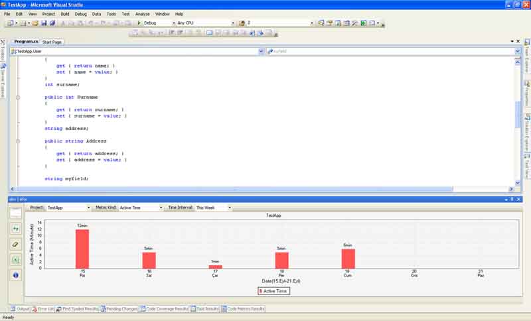531x321 pixels.
Task: Click the eraser icon in metrics sidebar
Action: (15, 244)
